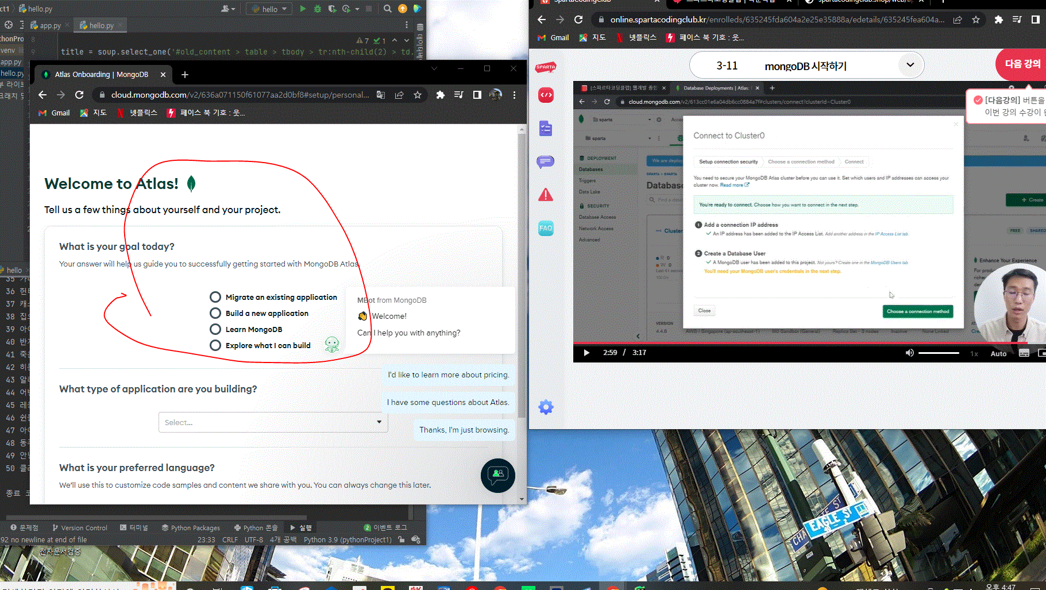This screenshot has width=1046, height=590.
Task: Jump to next highlighted problem in PyCharm editor
Action: (407, 40)
